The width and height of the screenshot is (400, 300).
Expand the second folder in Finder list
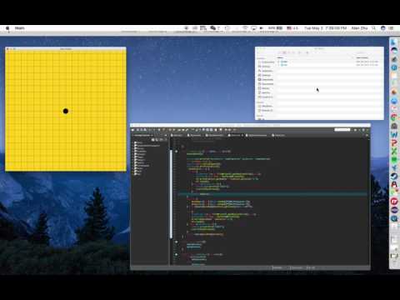(278, 65)
